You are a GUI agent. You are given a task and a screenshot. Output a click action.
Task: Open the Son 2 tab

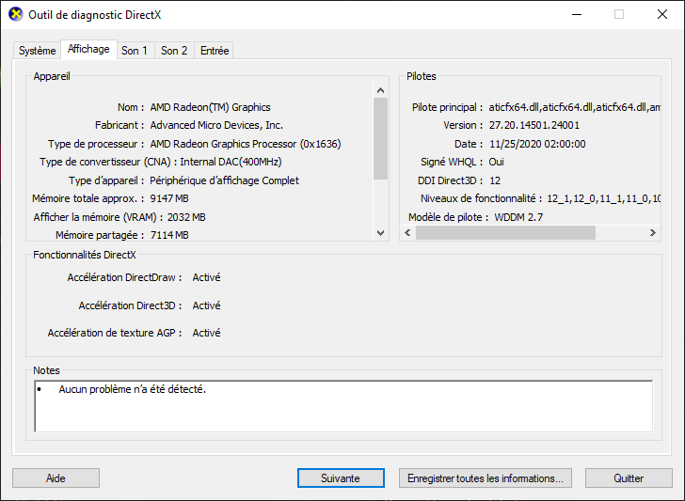coord(174,51)
